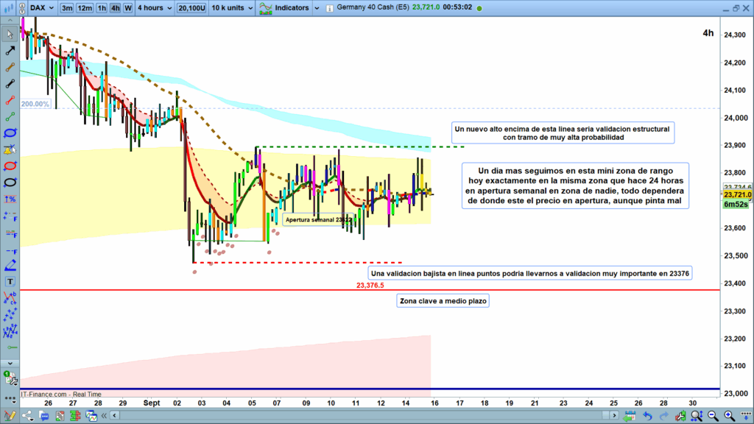Screen dimensions: 754x424
Task: Select the cursor pointer tool
Action: click(10, 35)
